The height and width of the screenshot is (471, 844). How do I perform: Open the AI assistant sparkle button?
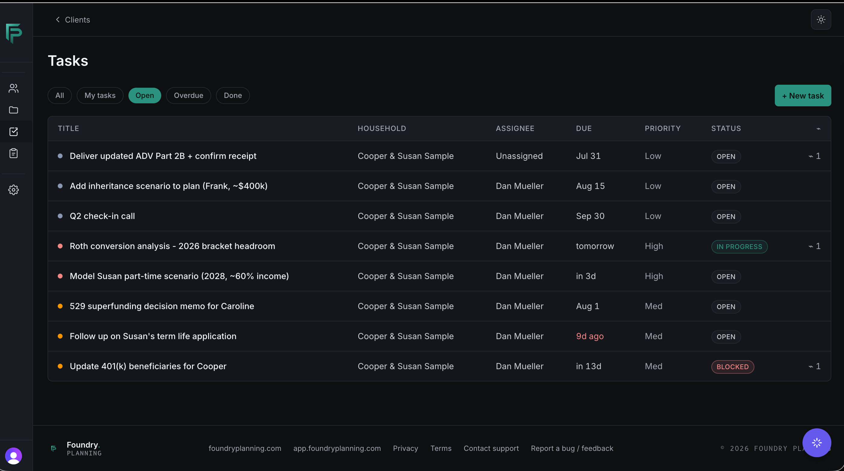point(816,442)
